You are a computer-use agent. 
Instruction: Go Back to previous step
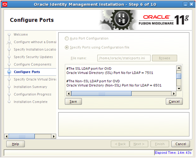[120, 144]
